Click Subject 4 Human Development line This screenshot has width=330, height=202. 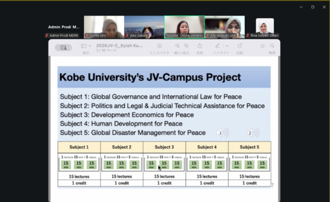(121, 124)
